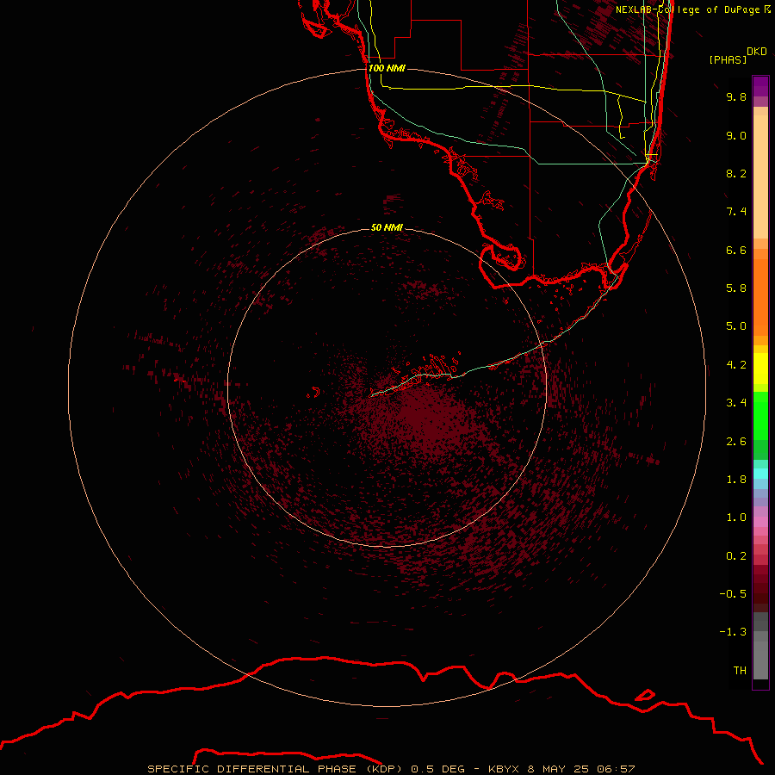Click the cyan legend color band
This screenshot has width=775, height=775.
760,474
